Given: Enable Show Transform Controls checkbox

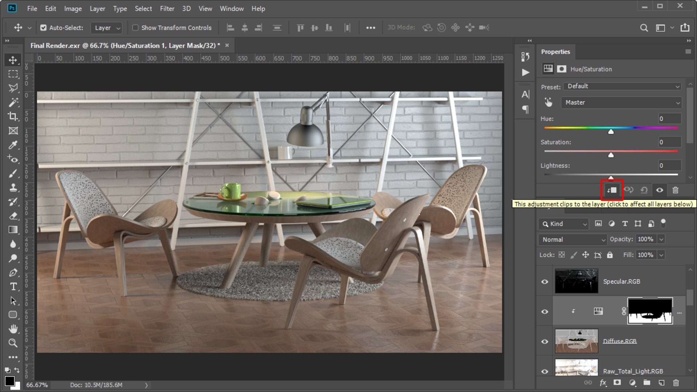Looking at the screenshot, I should 135,28.
